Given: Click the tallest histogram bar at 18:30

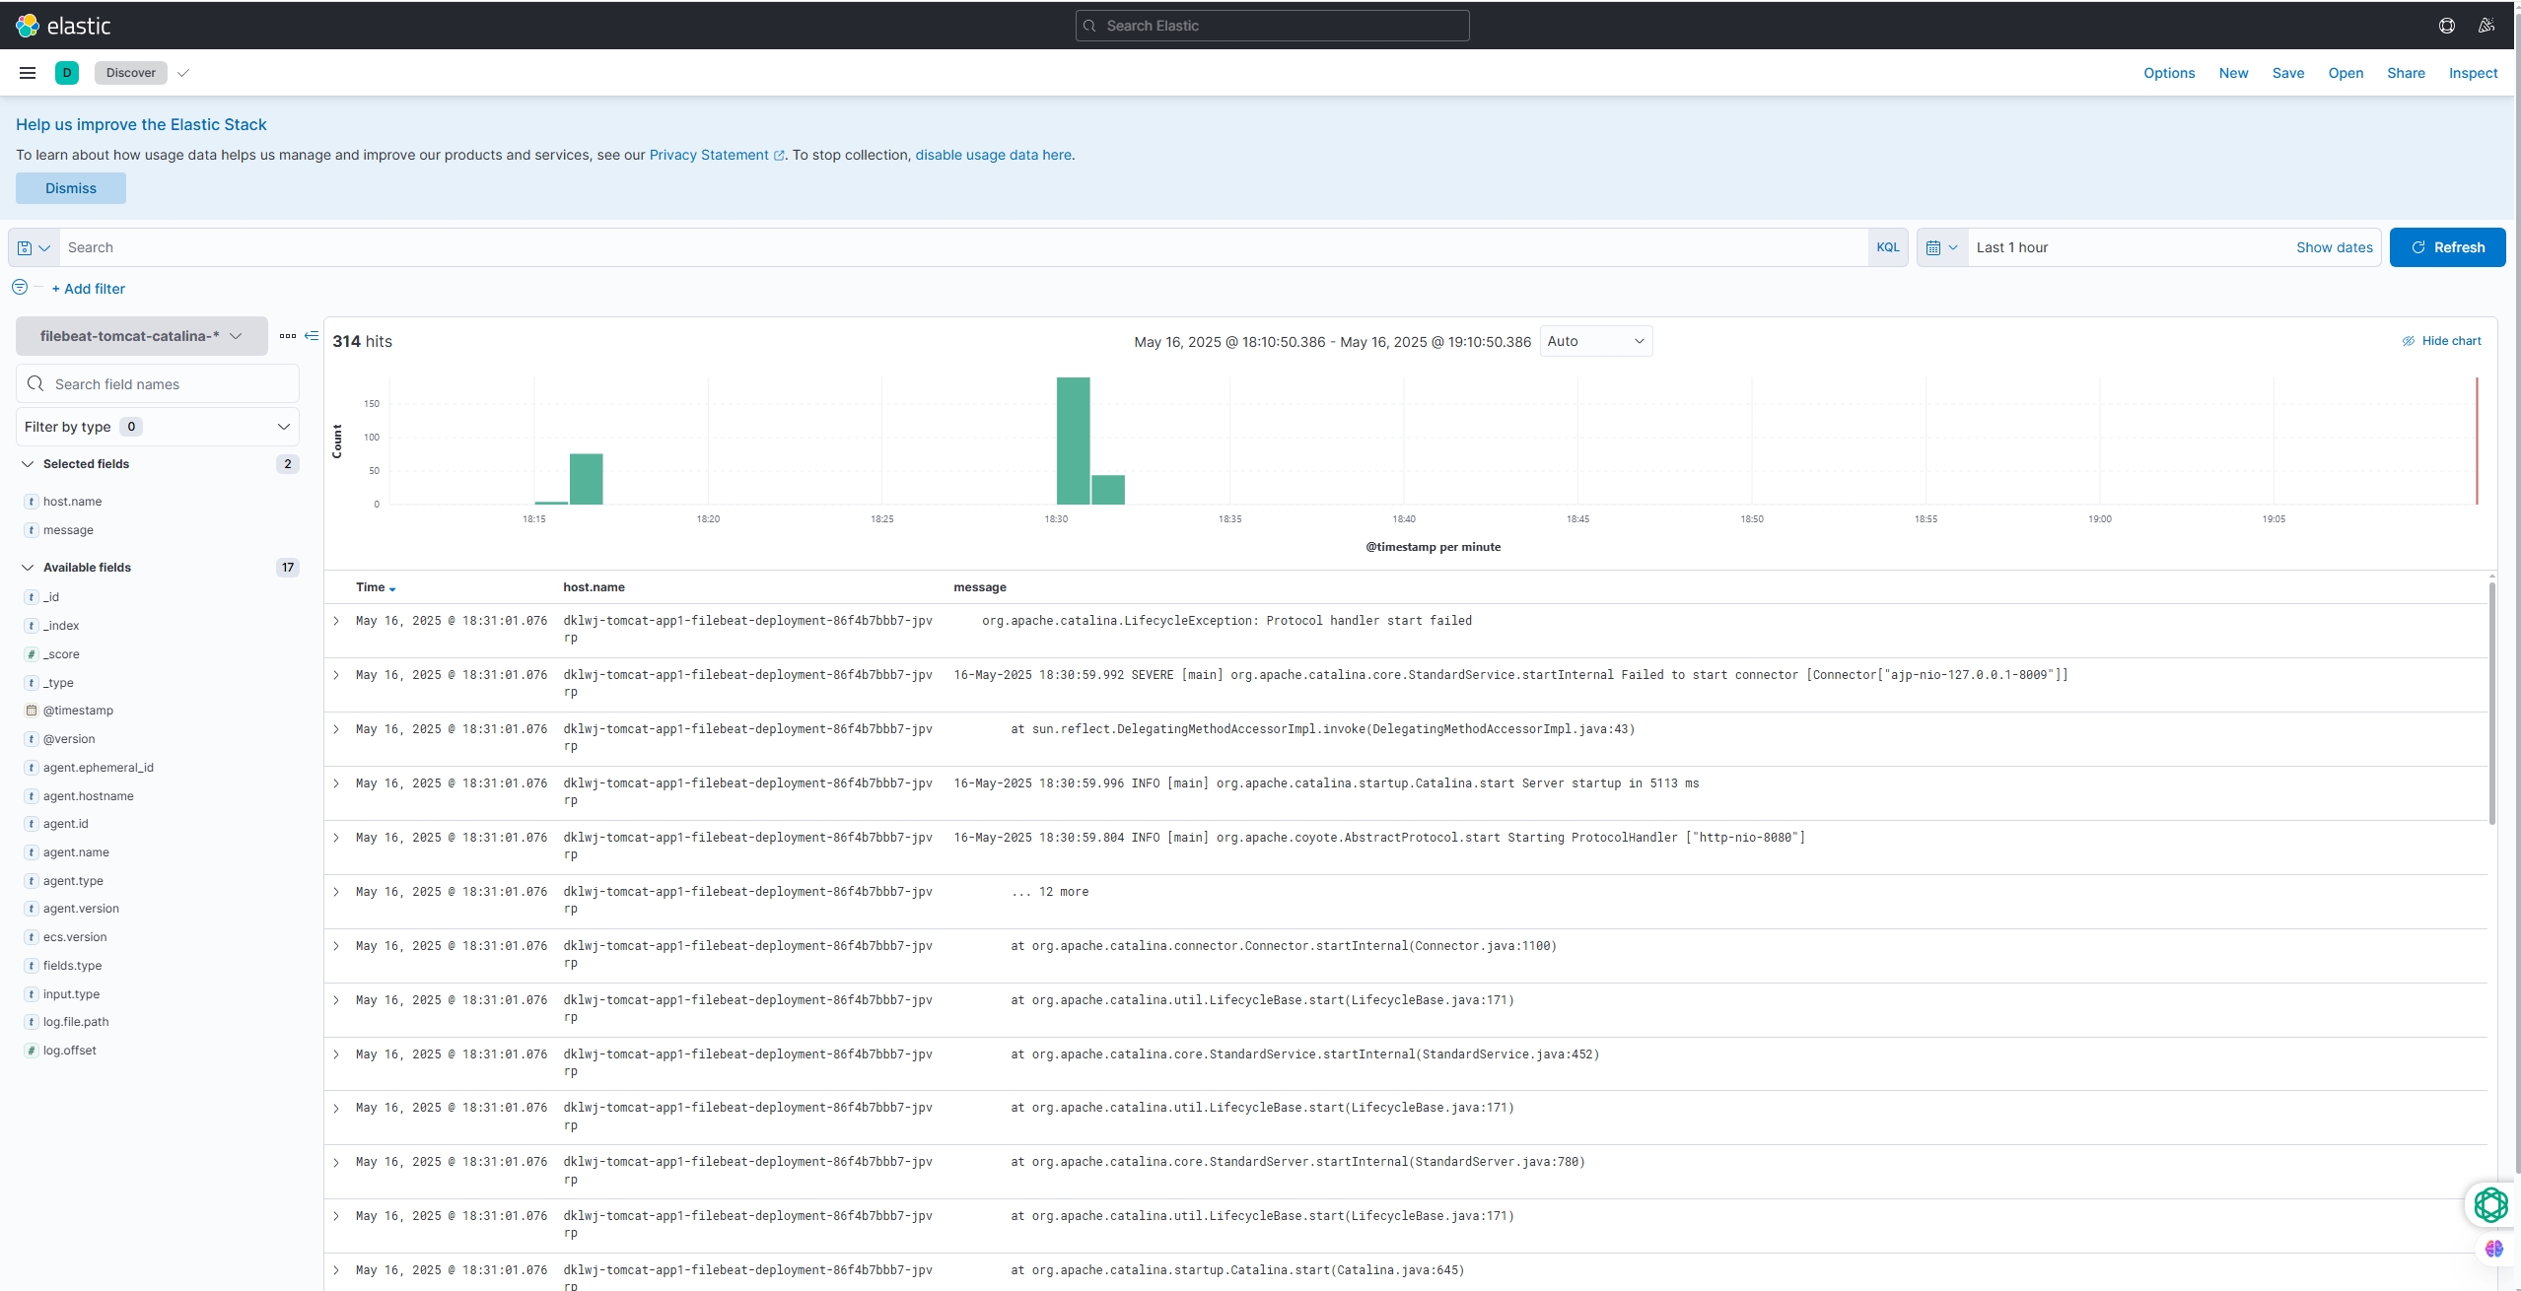Looking at the screenshot, I should point(1073,441).
